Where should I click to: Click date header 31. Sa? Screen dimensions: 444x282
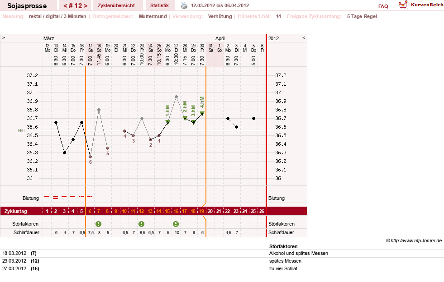tap(210, 48)
